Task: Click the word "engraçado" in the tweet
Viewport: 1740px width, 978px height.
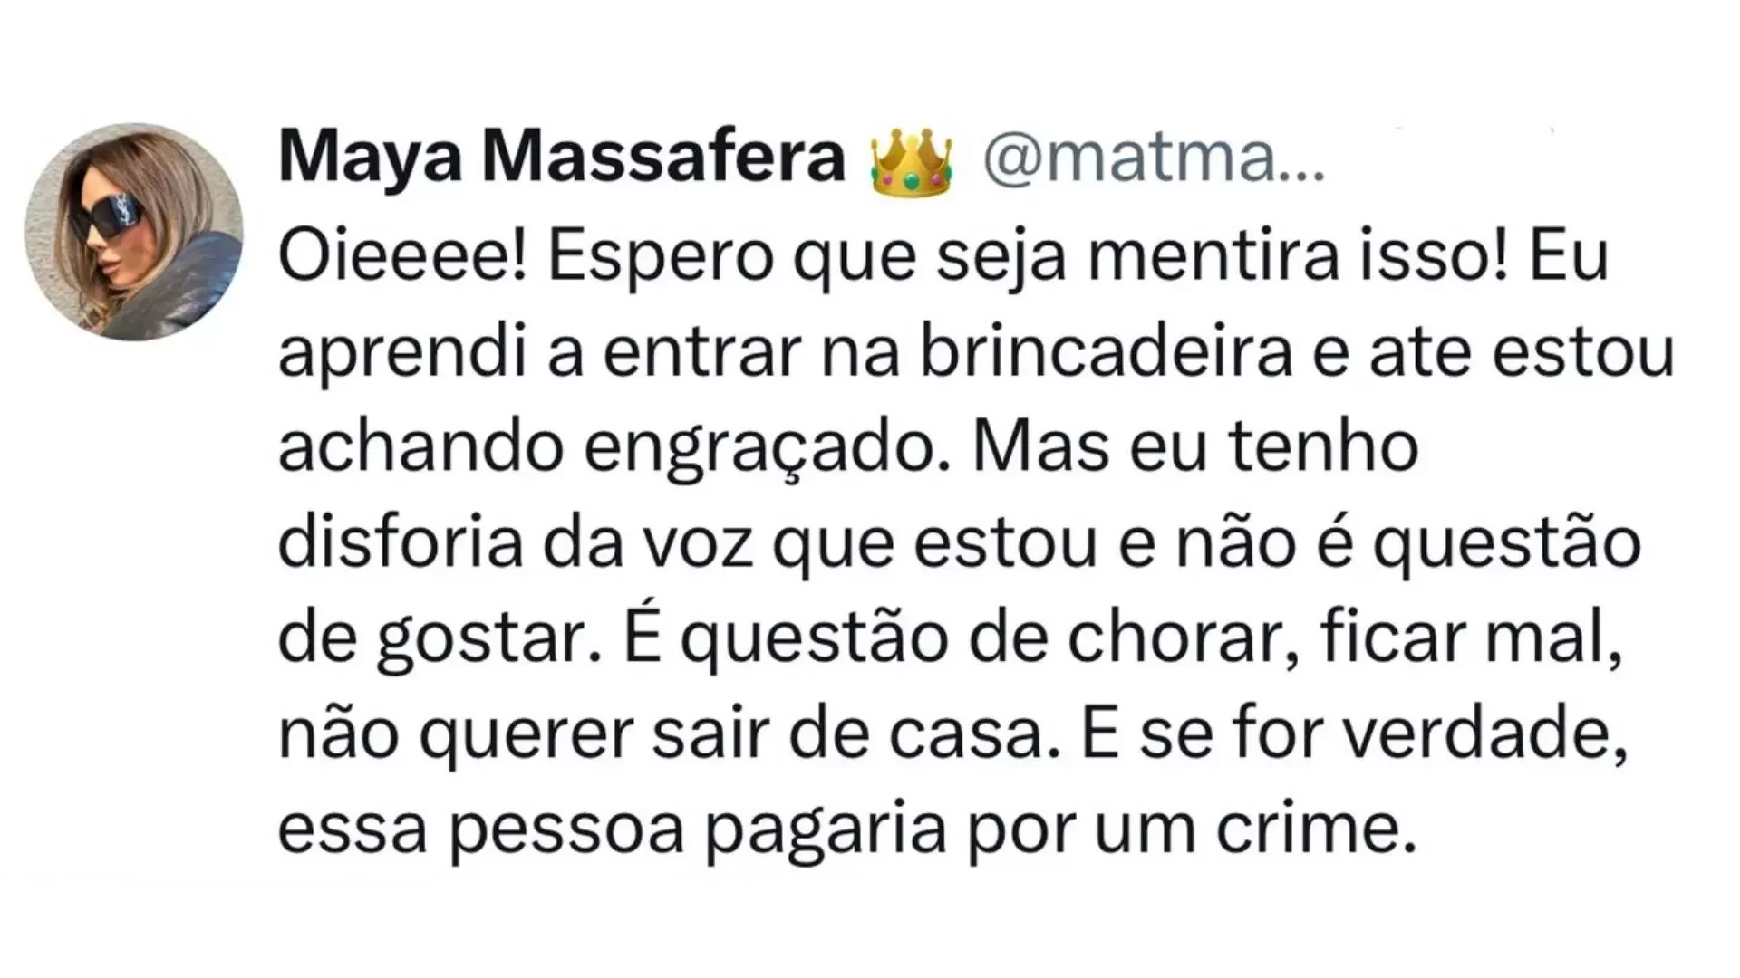Action: [768, 448]
